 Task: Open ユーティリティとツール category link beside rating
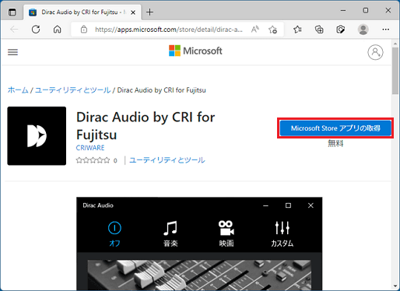pyautogui.click(x=167, y=160)
